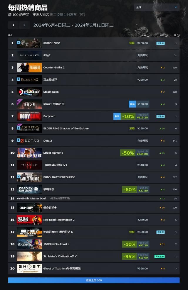Click the Bodycam game logo
The width and height of the screenshot is (188, 290).
pyautogui.click(x=29, y=116)
